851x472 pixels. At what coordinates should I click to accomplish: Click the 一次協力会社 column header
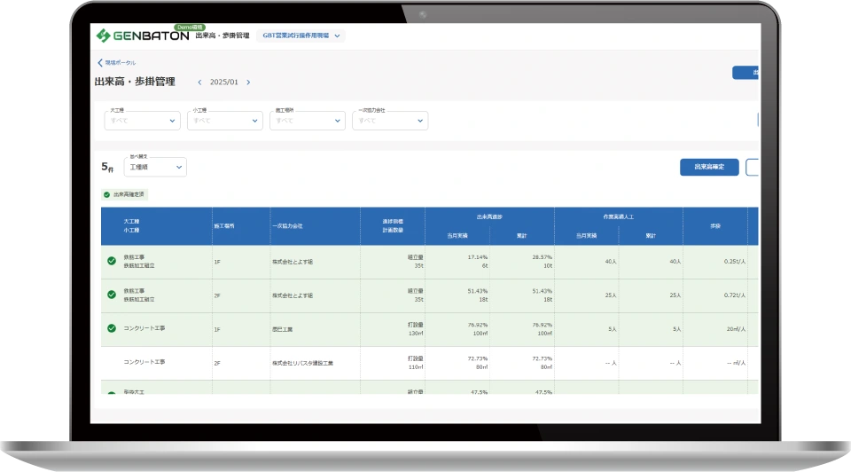[x=287, y=226]
